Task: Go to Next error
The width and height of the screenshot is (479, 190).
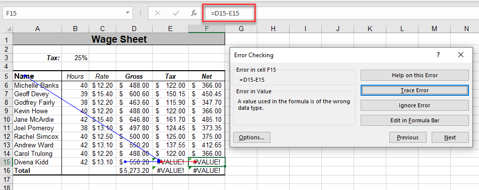Action: coord(450,137)
